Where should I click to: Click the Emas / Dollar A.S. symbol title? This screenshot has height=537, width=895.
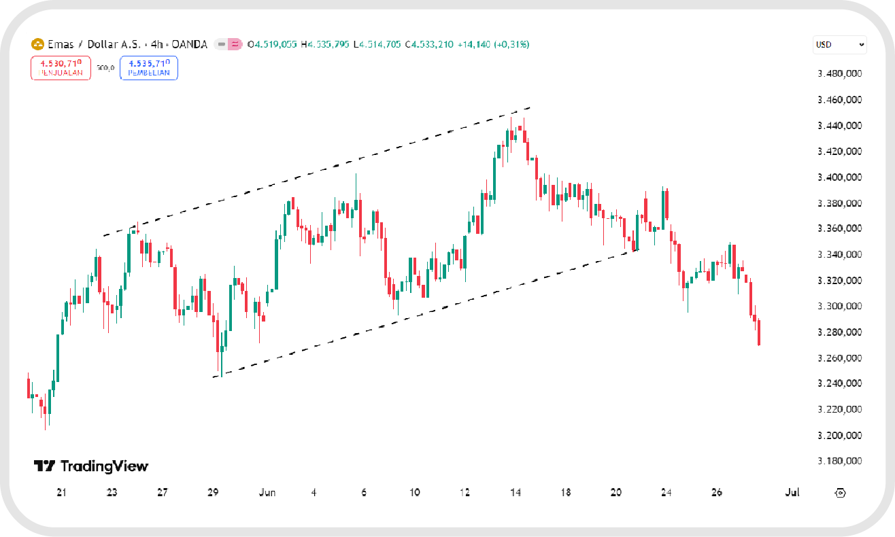coord(95,45)
